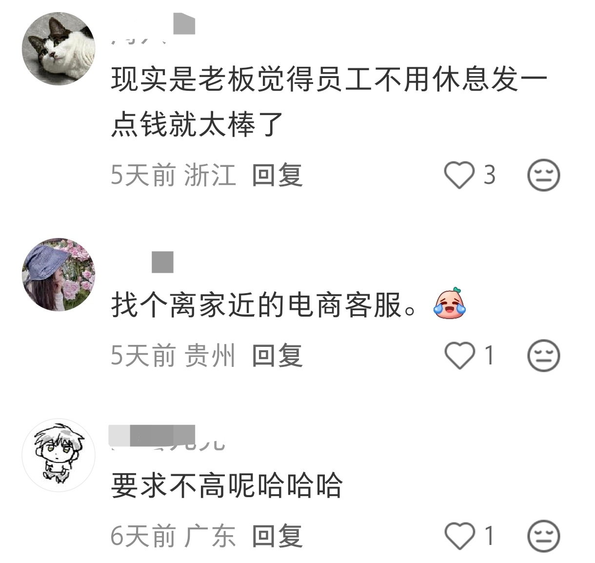Image resolution: width=595 pixels, height=563 pixels.
Task: Click the like count 3 on first comment
Action: pyautogui.click(x=489, y=175)
